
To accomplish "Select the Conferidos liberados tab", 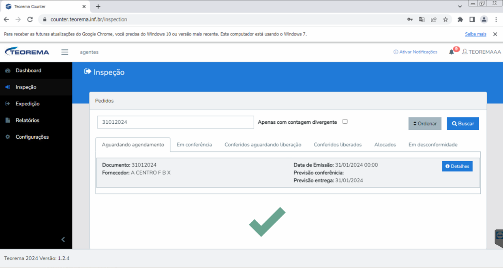I will pos(338,145).
